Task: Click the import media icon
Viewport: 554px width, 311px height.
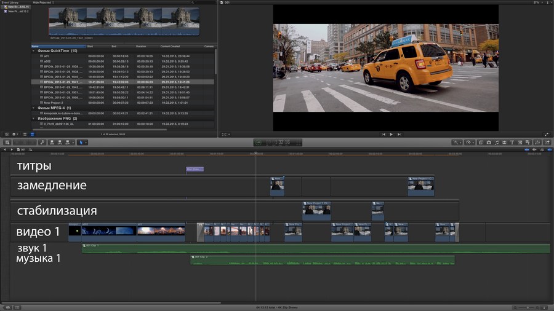Action: (x=7, y=143)
